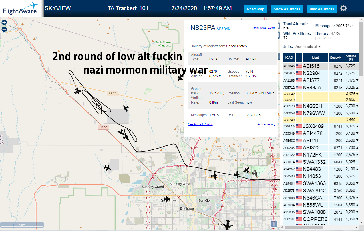364x231 pixels.
Task: Select the SWA2042 row
Action: tap(321, 191)
